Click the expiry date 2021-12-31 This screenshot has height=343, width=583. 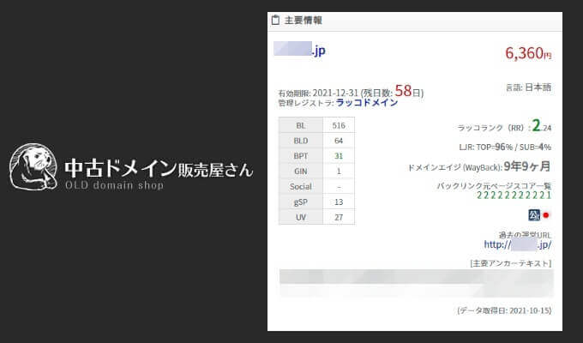[x=335, y=93]
